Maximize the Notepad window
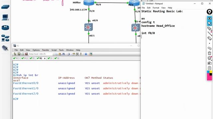Image resolution: width=213 pixels, height=119 pixels. click(x=202, y=4)
